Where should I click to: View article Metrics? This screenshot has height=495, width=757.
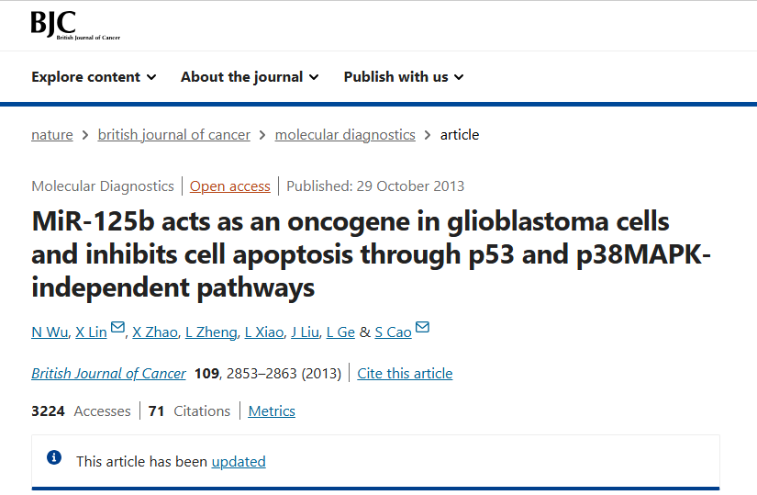click(x=272, y=411)
